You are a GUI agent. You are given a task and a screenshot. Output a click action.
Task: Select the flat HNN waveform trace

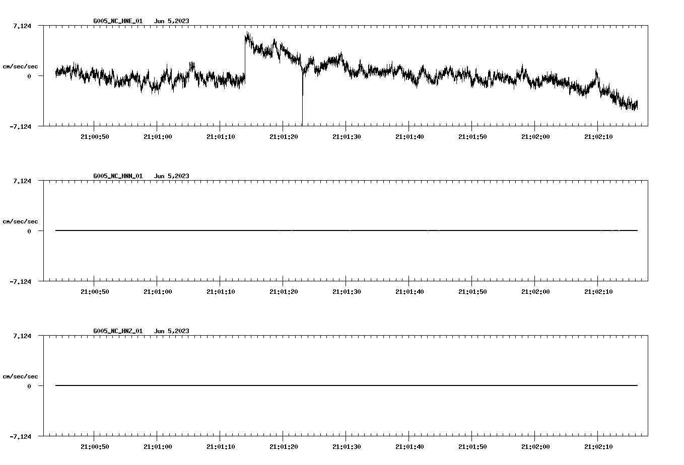343,230
